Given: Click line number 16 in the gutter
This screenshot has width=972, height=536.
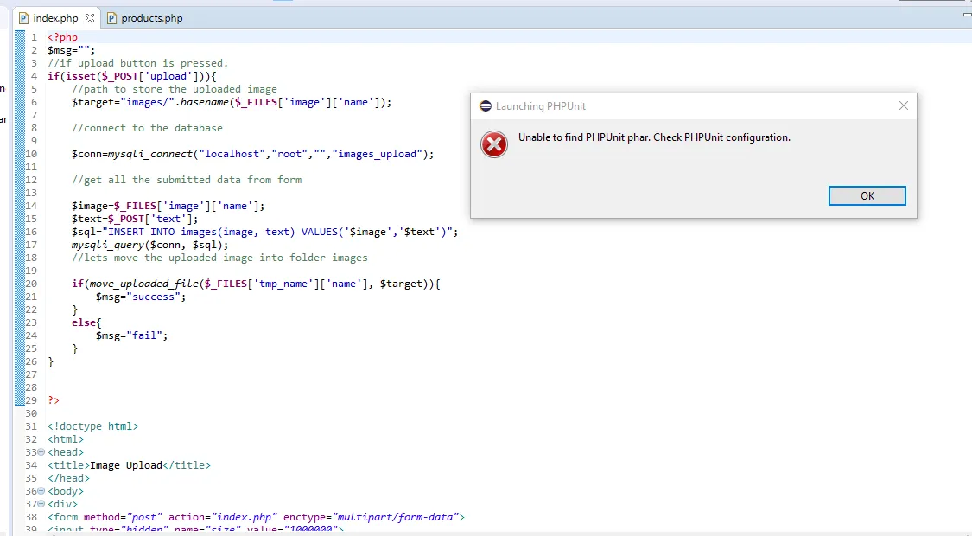Looking at the screenshot, I should (31, 232).
